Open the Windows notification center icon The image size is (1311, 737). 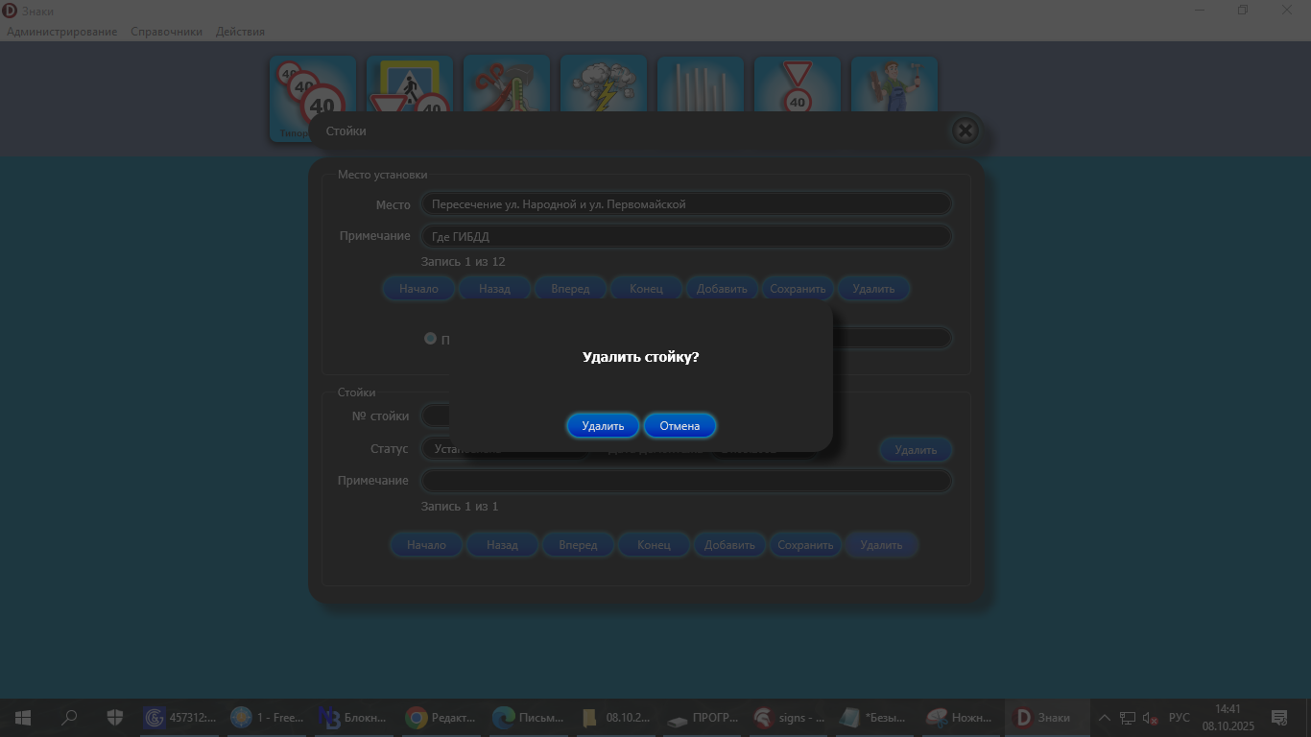click(x=1278, y=718)
